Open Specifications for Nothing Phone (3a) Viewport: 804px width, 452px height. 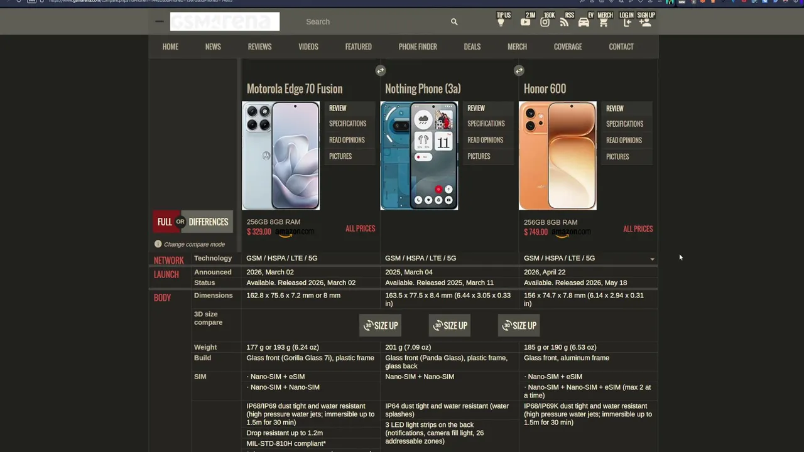(486, 124)
